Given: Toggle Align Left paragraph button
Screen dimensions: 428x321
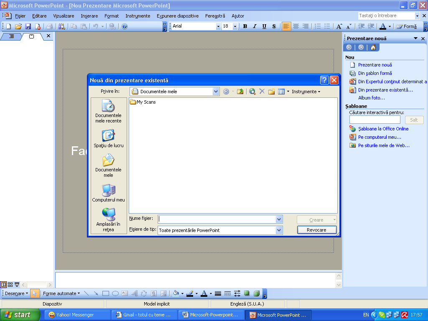Looking at the screenshot, I should point(286,26).
